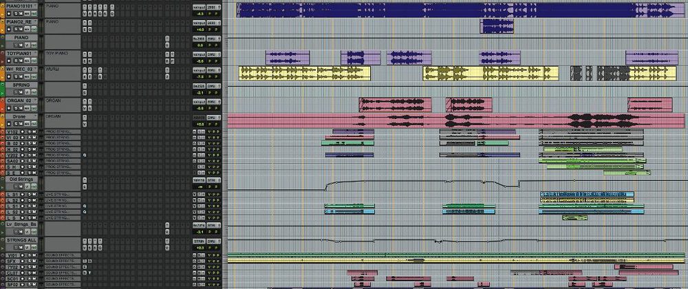This screenshot has height=289, width=688.
Task: Open output selector of PIANO10101 track
Action: coord(213,7)
